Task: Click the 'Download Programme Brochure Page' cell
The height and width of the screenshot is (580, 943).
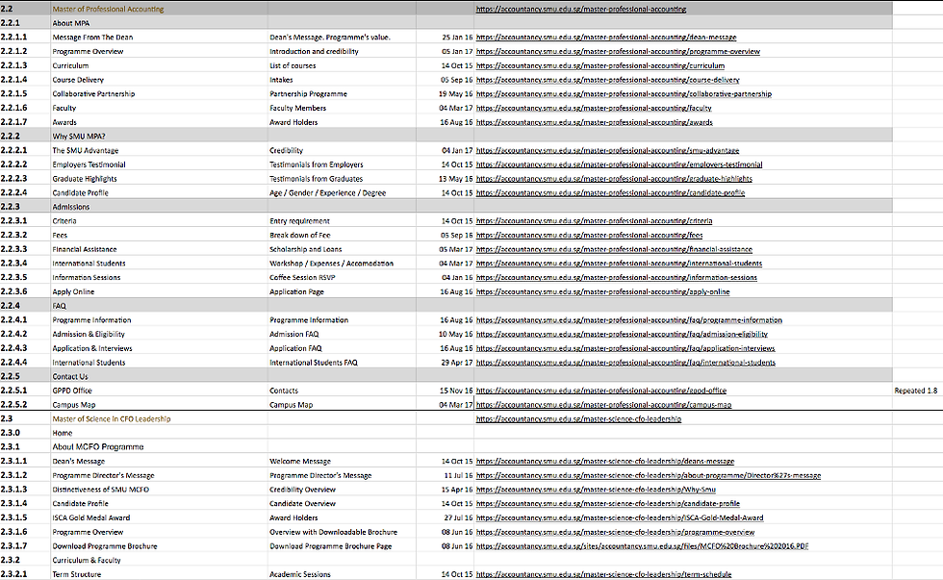Action: click(342, 546)
